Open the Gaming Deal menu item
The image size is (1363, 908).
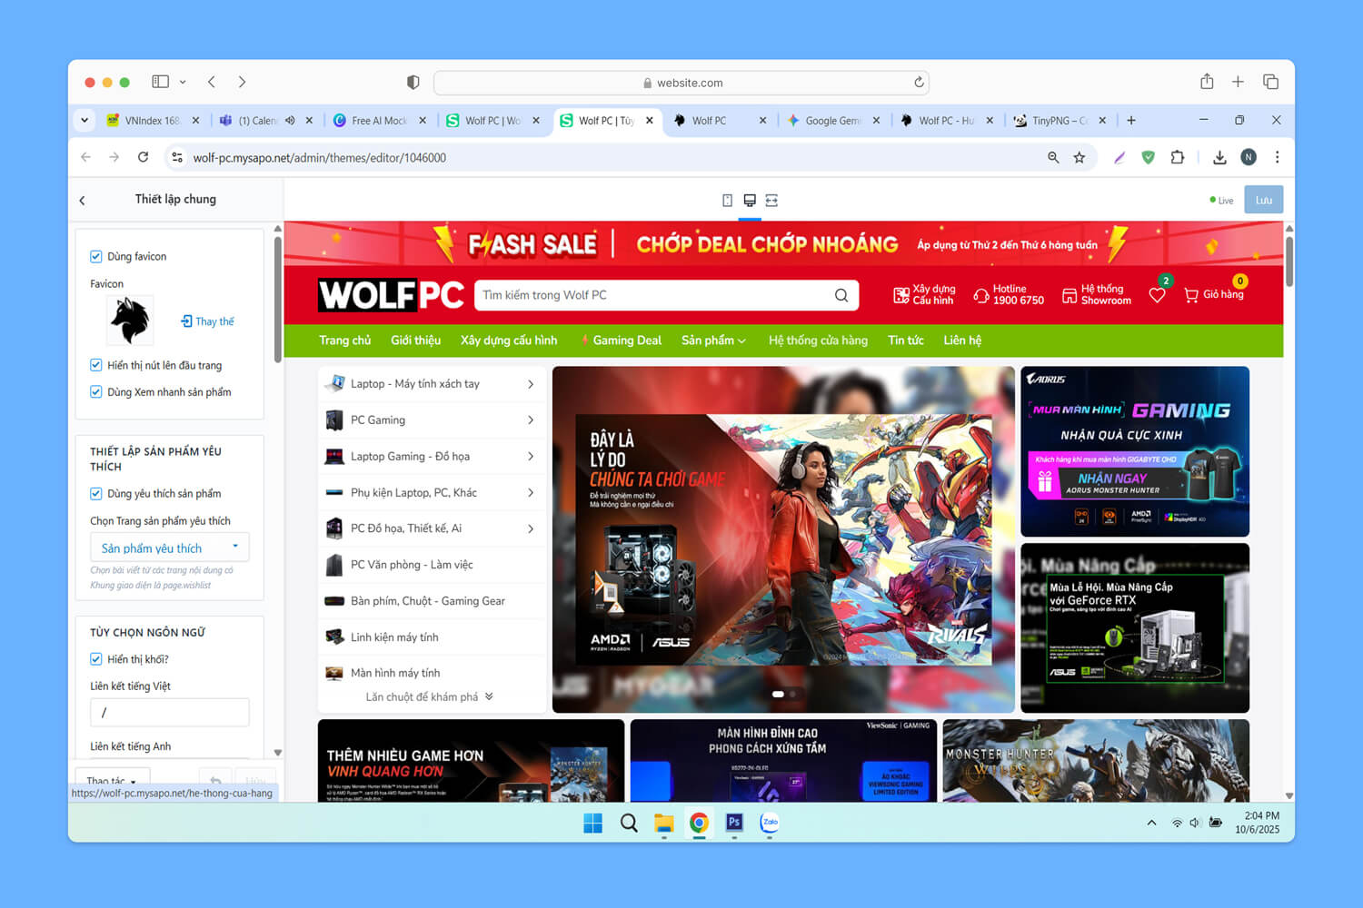pos(622,340)
